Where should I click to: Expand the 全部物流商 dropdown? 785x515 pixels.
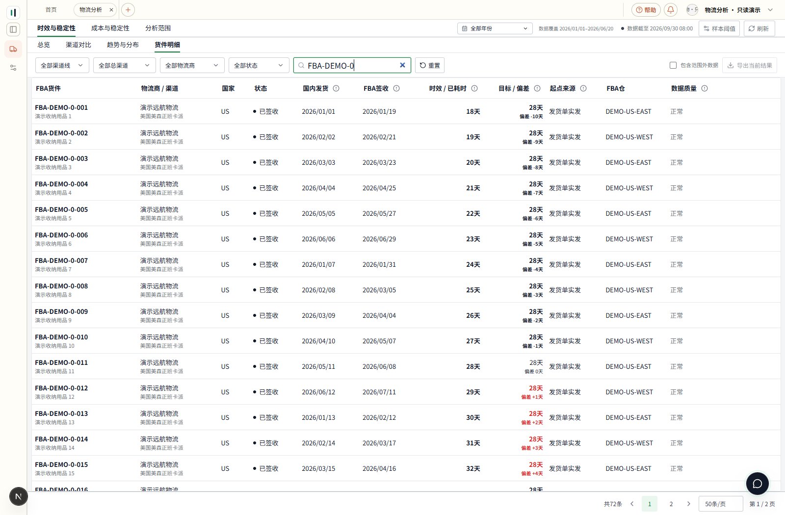[x=192, y=65]
